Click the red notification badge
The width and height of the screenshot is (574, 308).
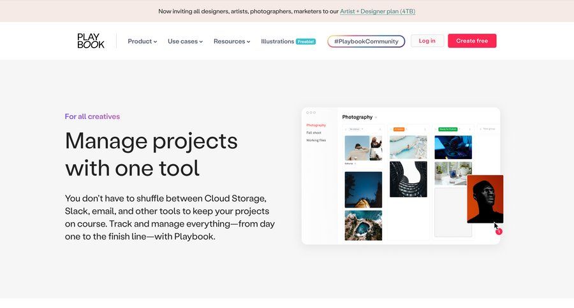tap(499, 232)
